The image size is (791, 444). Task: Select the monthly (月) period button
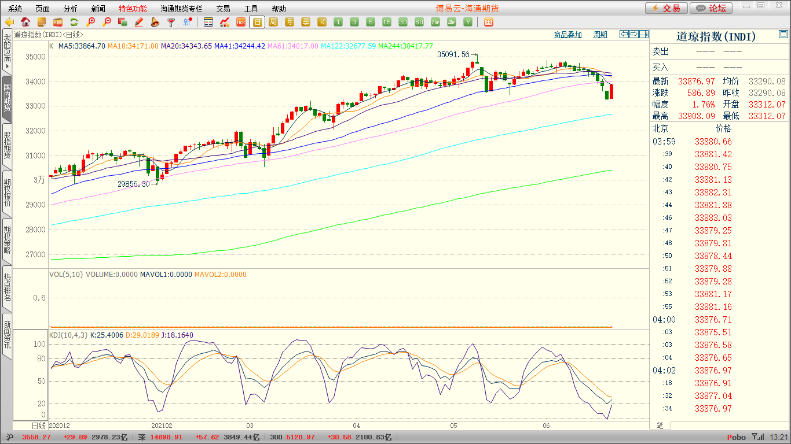pos(290,22)
